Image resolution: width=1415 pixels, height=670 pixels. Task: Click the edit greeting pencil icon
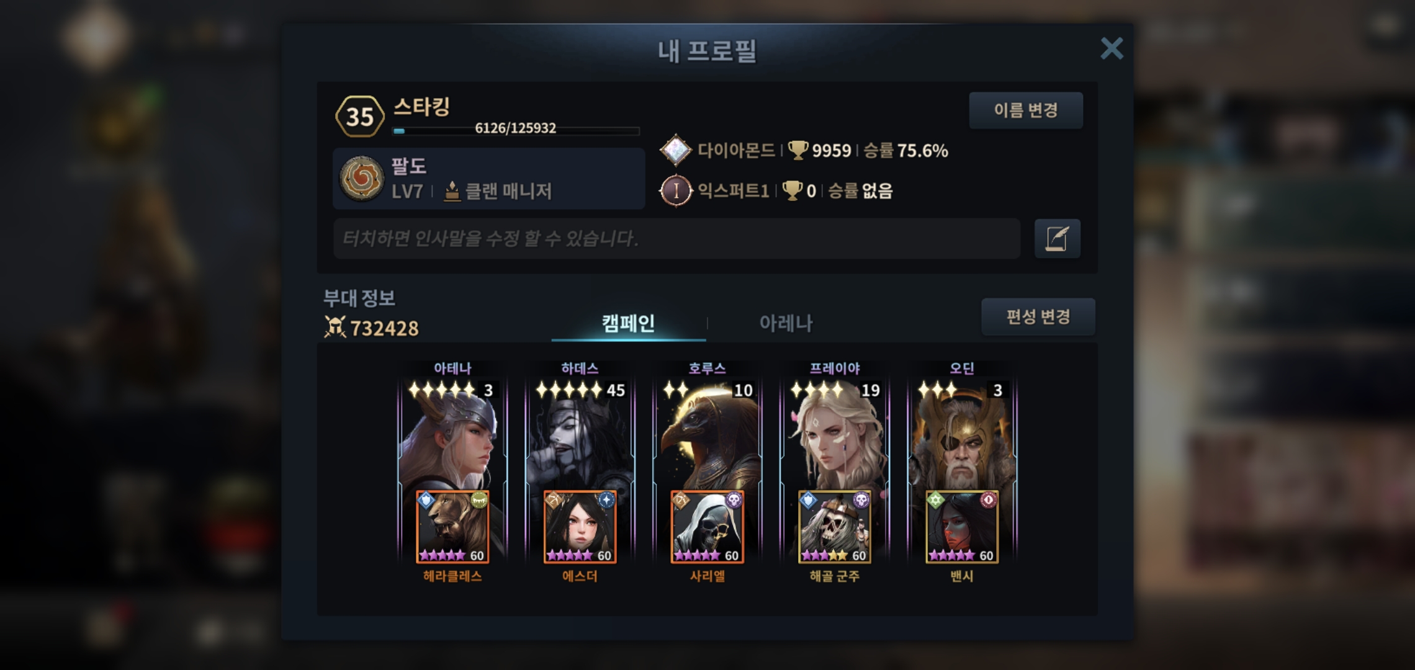[x=1057, y=238]
